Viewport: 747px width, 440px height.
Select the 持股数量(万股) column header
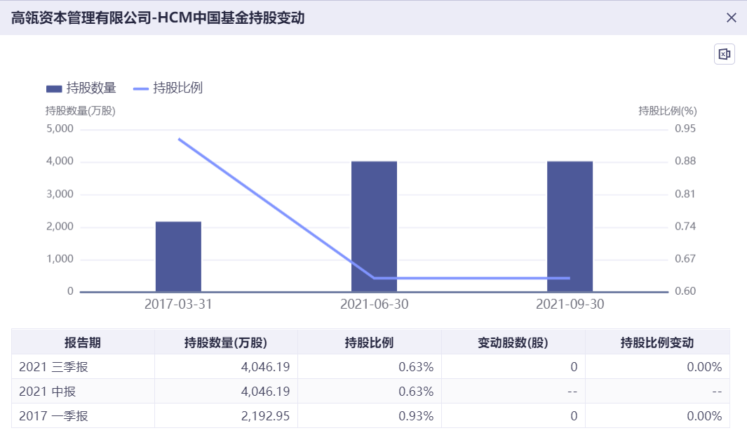226,342
